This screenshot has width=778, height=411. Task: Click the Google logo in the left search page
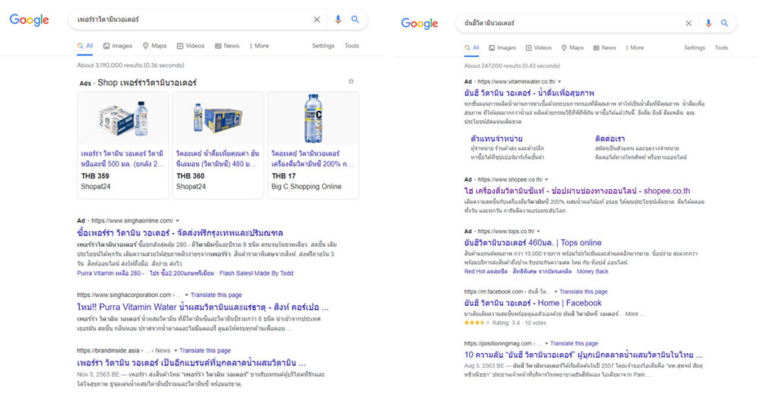coord(30,20)
